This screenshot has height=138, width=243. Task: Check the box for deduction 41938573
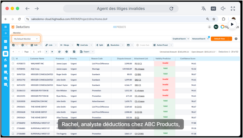13,64
